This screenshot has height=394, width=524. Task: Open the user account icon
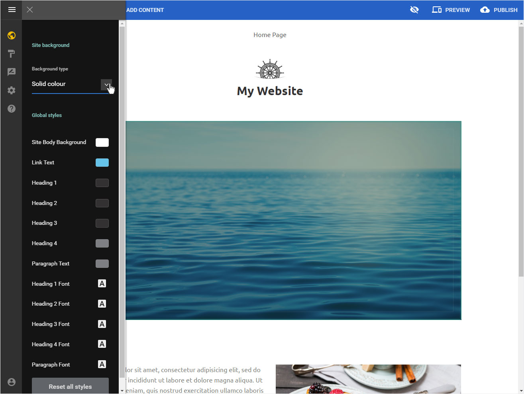pyautogui.click(x=12, y=382)
